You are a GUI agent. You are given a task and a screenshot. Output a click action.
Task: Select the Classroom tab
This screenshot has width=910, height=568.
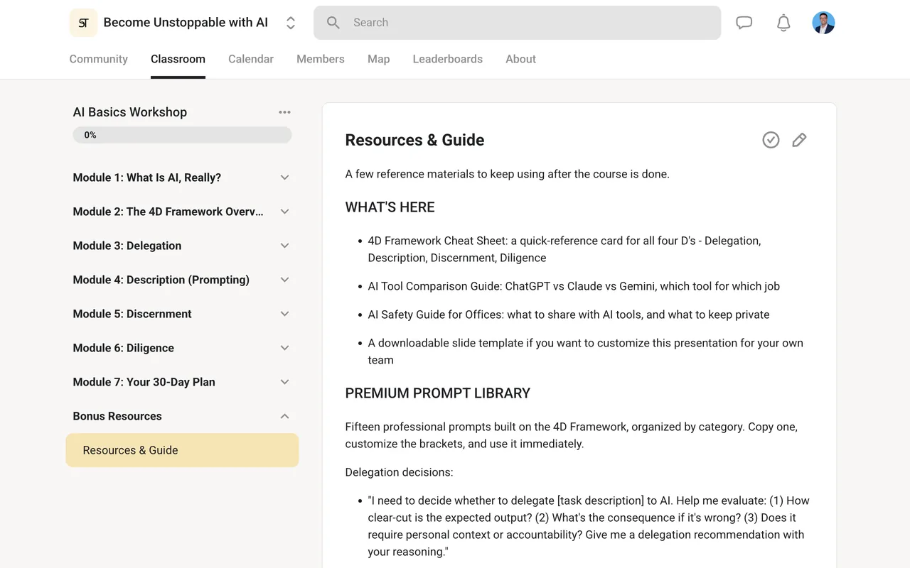coord(178,59)
